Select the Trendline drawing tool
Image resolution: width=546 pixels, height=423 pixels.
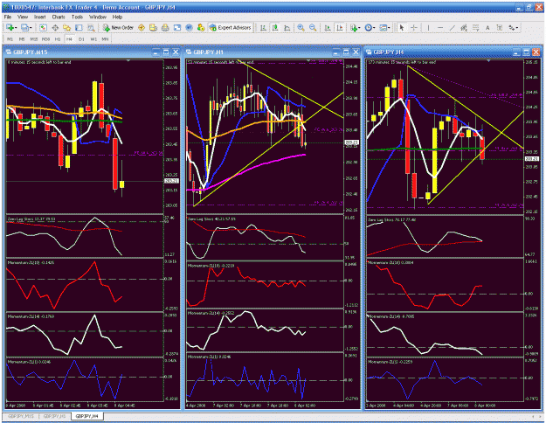452,27
